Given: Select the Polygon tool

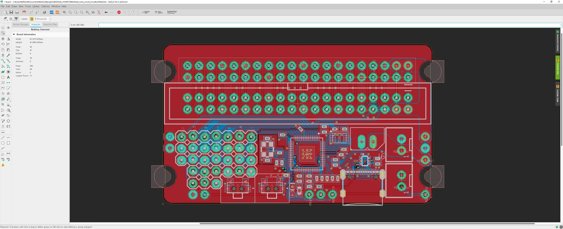Looking at the screenshot, I should 3,77.
